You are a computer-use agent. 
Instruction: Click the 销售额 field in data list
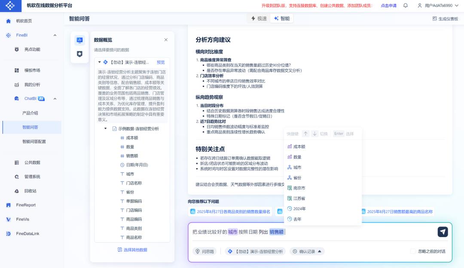pyautogui.click(x=132, y=156)
